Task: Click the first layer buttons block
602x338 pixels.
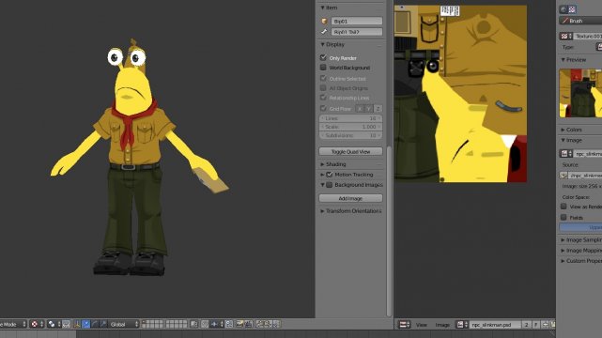Action: [152, 324]
